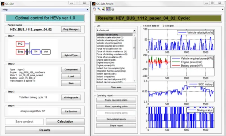
Task: Click the project name HEV_BUS_1112_paper_04_02 in OC_SIM
Action: click(31, 29)
